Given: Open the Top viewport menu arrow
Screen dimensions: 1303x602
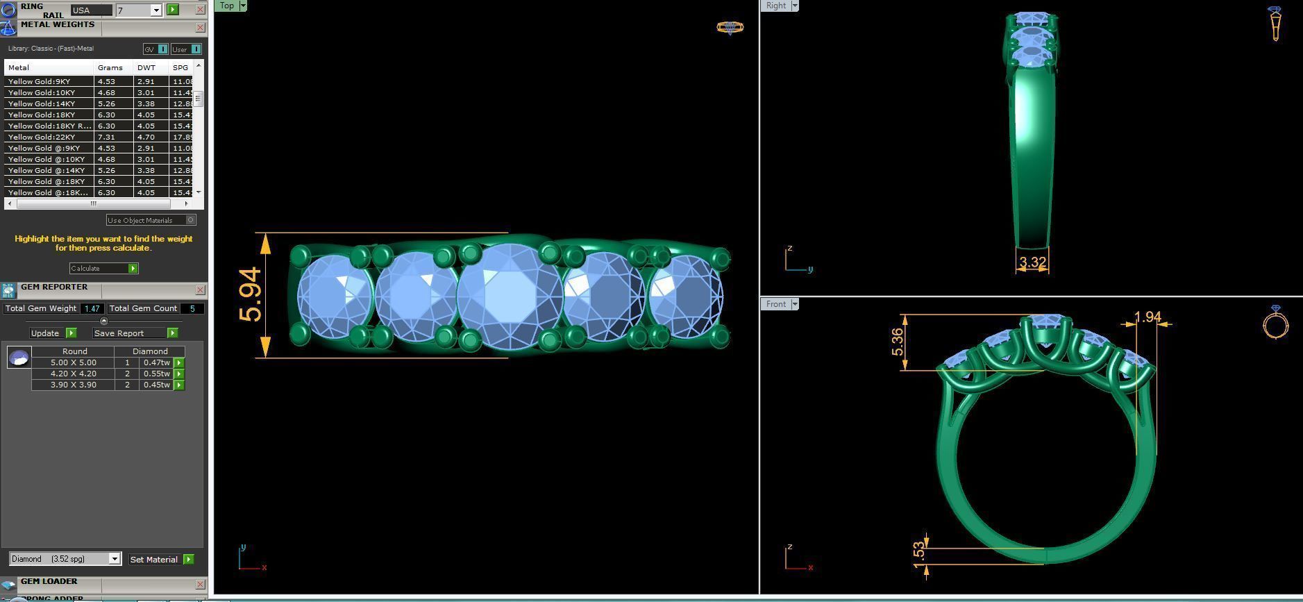Looking at the screenshot, I should [x=243, y=6].
